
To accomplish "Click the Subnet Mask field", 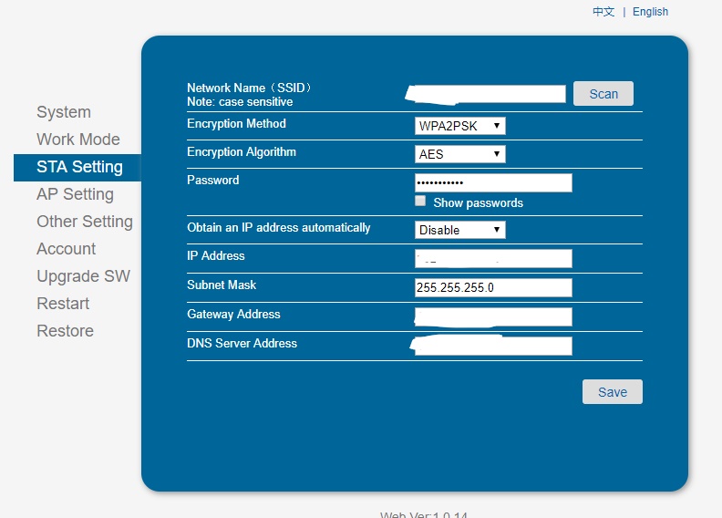I will point(492,288).
